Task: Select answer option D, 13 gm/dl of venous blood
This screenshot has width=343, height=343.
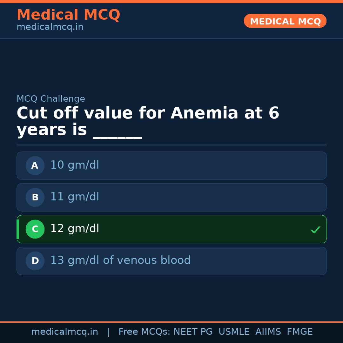Action: tap(171, 261)
